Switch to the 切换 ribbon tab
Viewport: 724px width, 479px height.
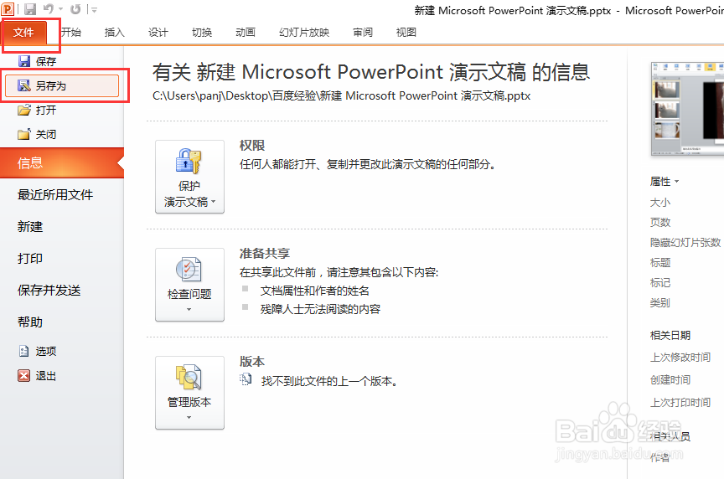202,33
